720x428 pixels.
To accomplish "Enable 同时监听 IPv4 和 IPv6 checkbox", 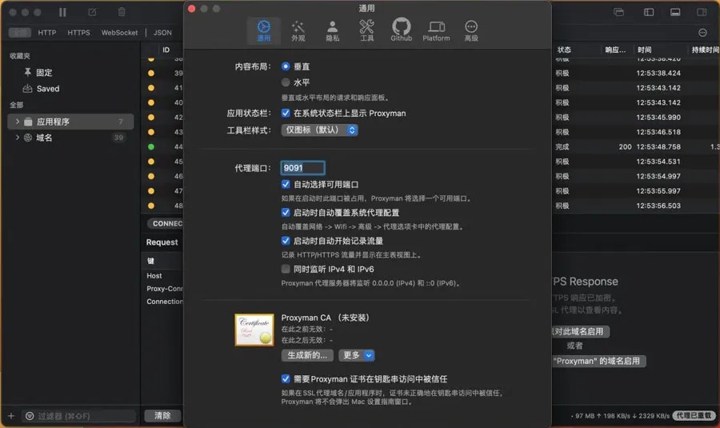I will (x=286, y=270).
